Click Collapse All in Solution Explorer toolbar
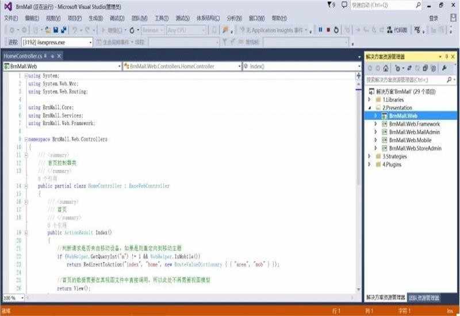This screenshot has height=316, width=460. pos(425,68)
